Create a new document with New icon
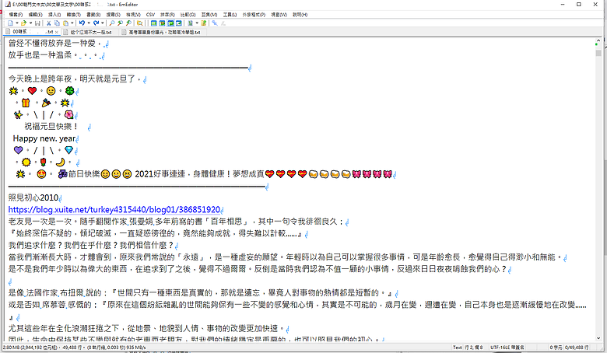 10,23
